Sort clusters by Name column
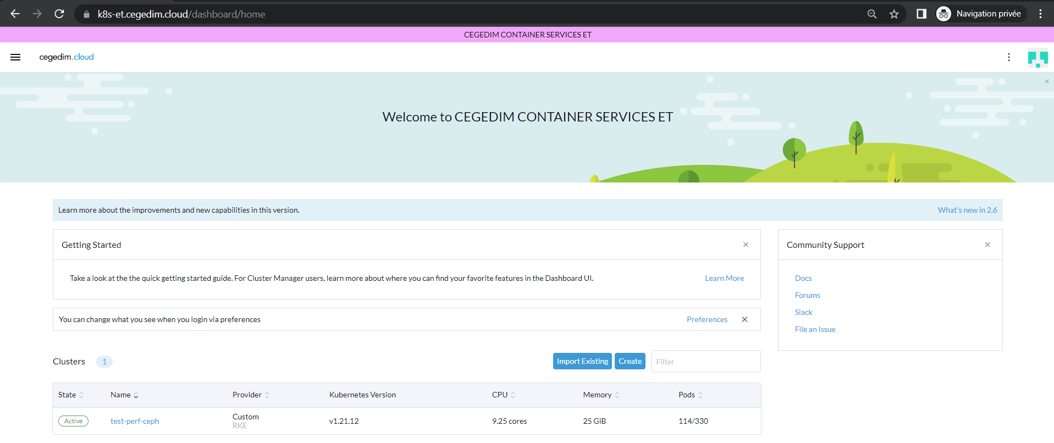This screenshot has width=1054, height=443. pos(124,395)
